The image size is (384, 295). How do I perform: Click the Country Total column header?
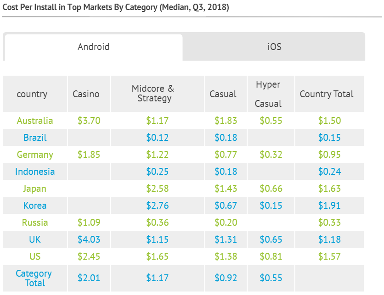tap(327, 94)
